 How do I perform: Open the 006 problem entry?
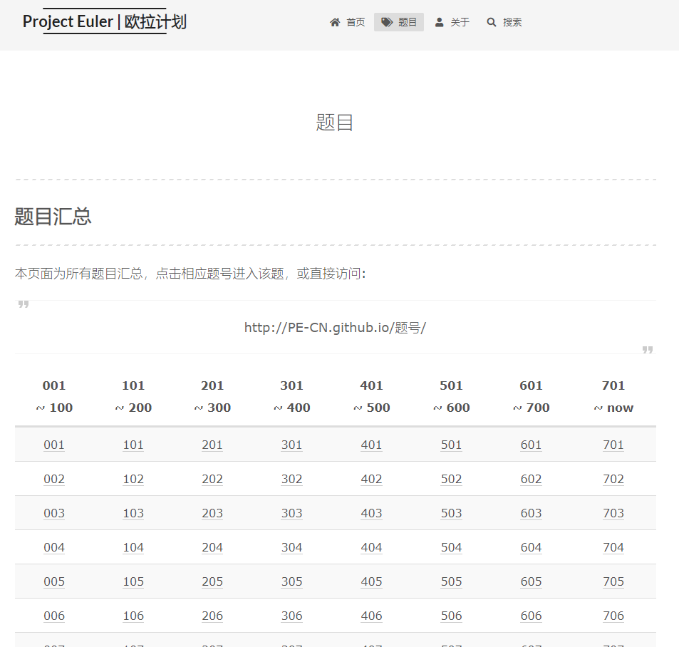click(54, 616)
